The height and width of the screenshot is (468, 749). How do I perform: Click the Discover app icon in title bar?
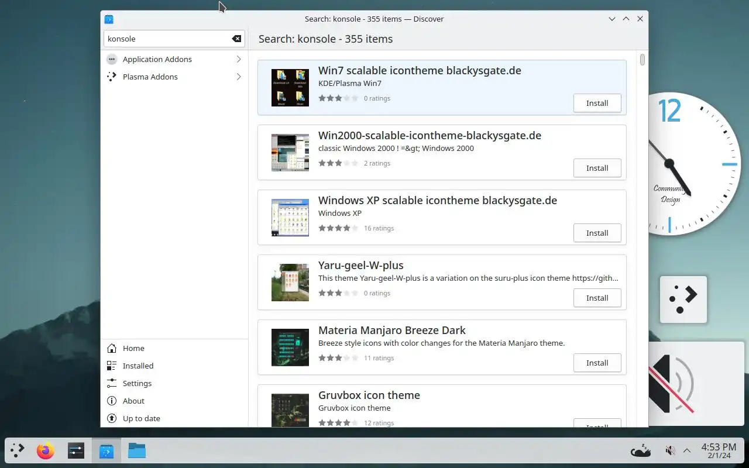click(x=109, y=19)
